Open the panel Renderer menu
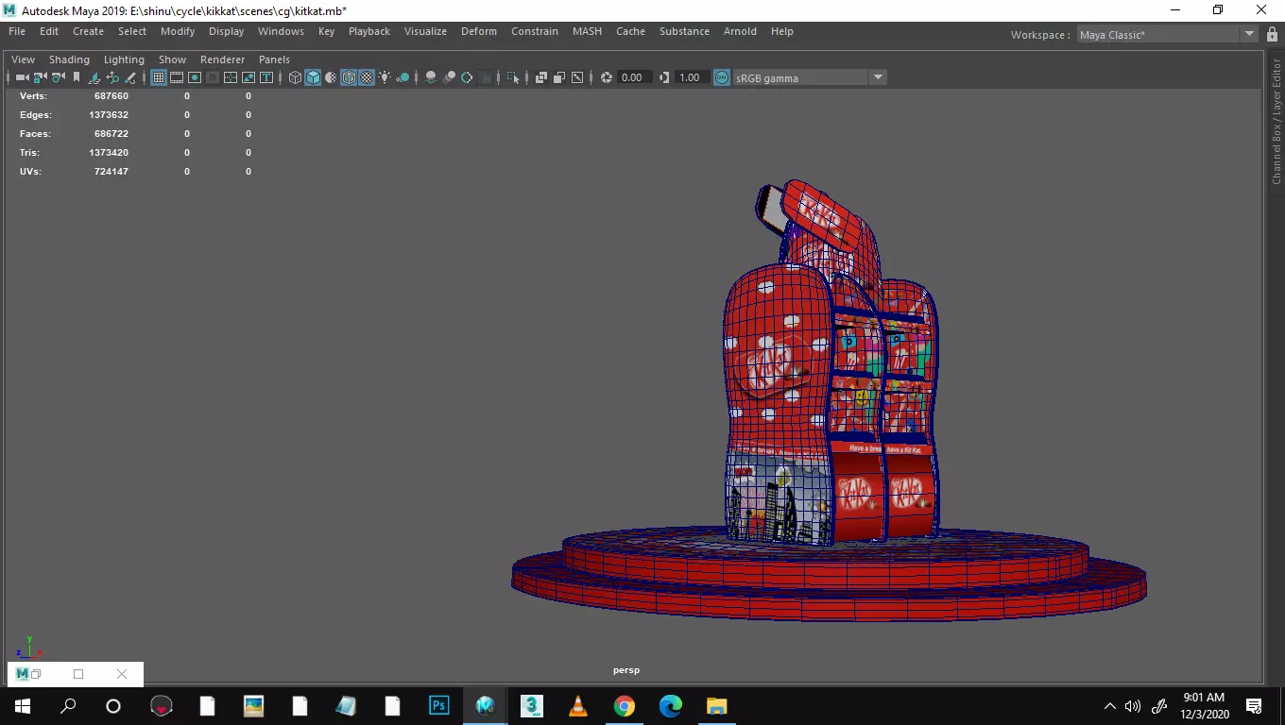Image resolution: width=1285 pixels, height=725 pixels. (222, 59)
